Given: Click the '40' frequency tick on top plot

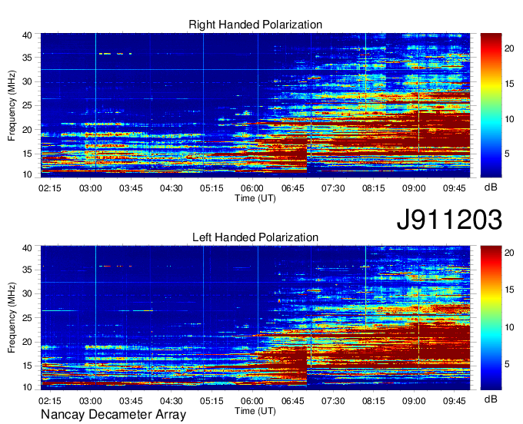Looking at the screenshot, I should point(27,35).
